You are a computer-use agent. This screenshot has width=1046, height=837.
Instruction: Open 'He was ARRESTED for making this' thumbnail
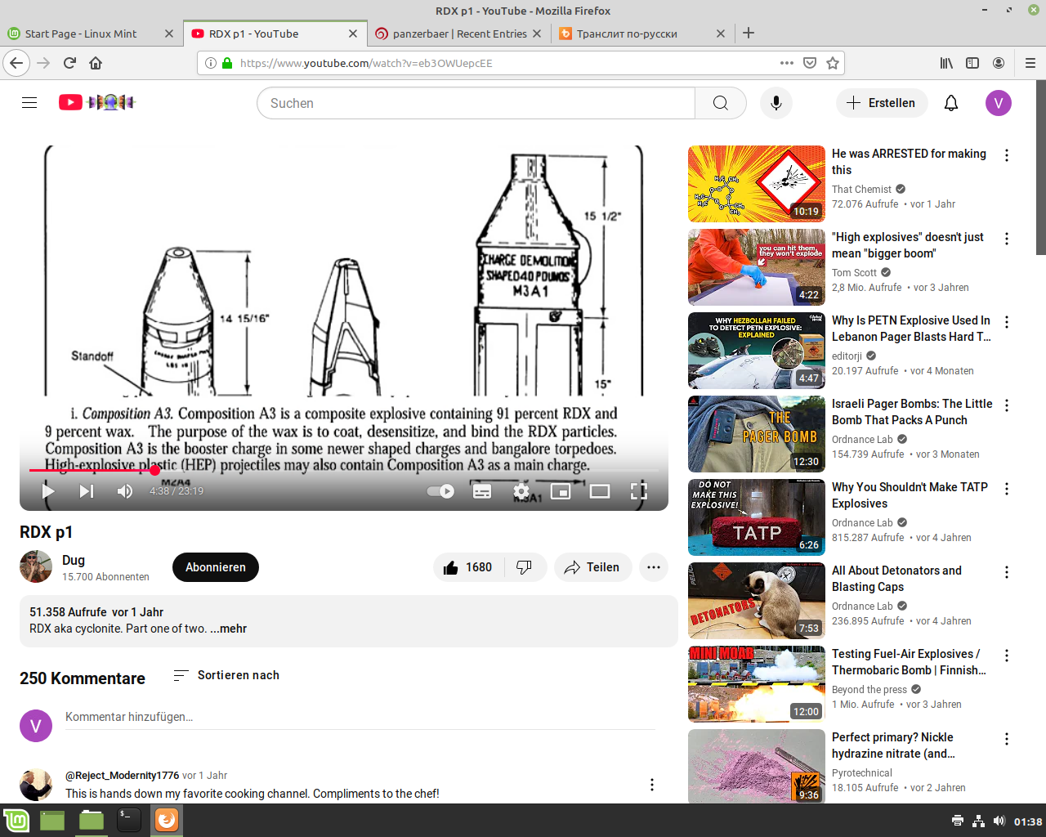tap(757, 184)
